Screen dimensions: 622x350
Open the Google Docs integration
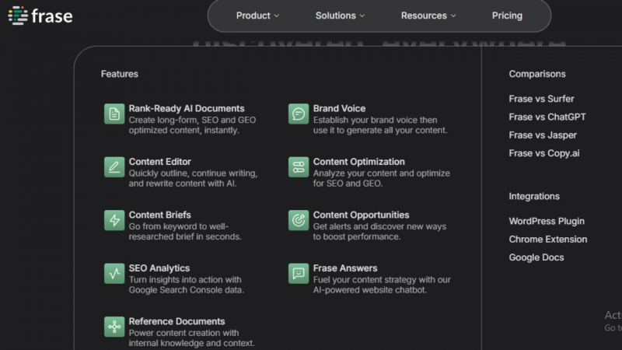pyautogui.click(x=536, y=257)
